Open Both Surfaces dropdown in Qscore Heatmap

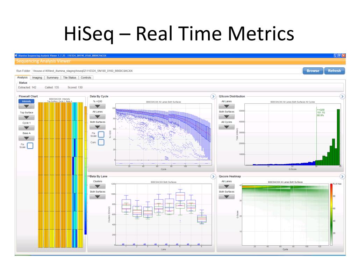(x=227, y=197)
